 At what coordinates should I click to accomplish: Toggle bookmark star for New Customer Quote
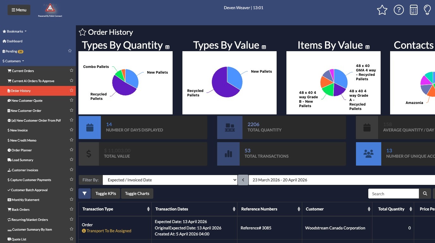[71, 100]
